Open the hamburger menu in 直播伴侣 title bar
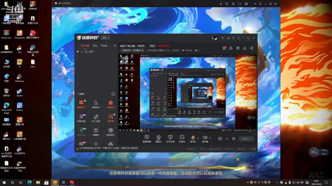 pyautogui.click(x=239, y=38)
